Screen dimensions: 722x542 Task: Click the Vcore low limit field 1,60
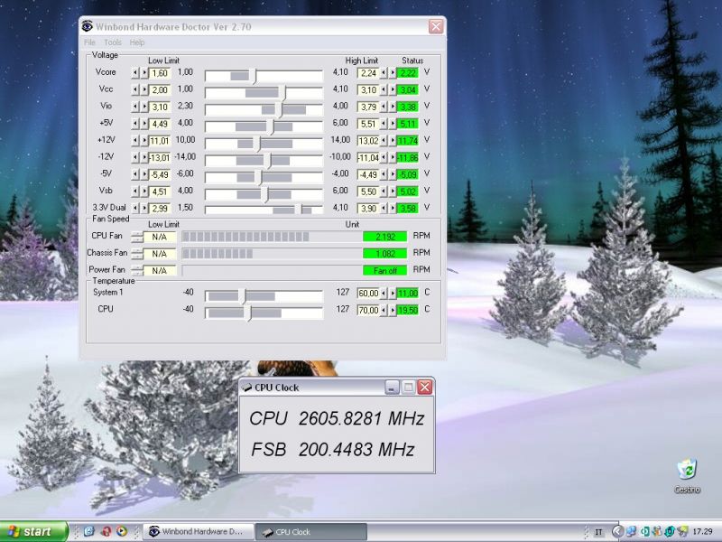(x=160, y=73)
